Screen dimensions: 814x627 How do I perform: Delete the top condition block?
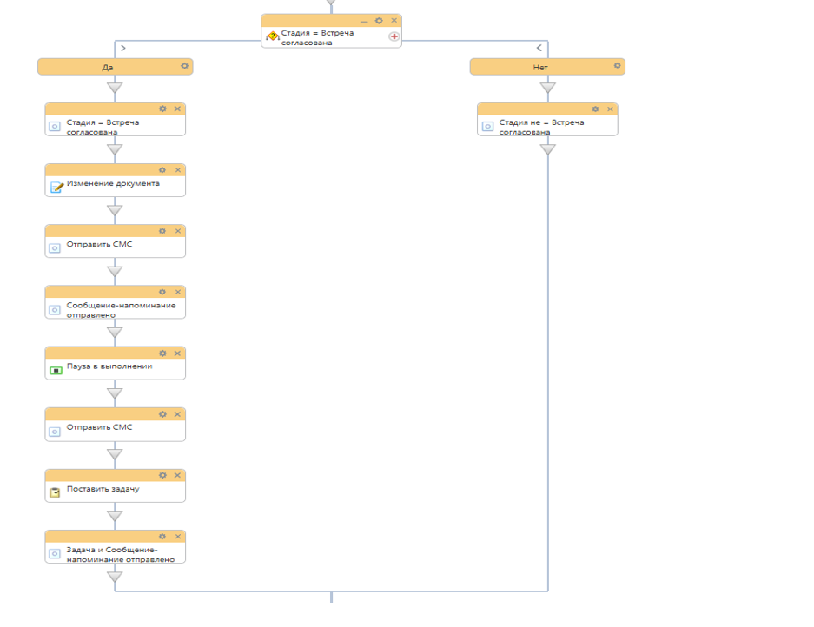click(394, 21)
